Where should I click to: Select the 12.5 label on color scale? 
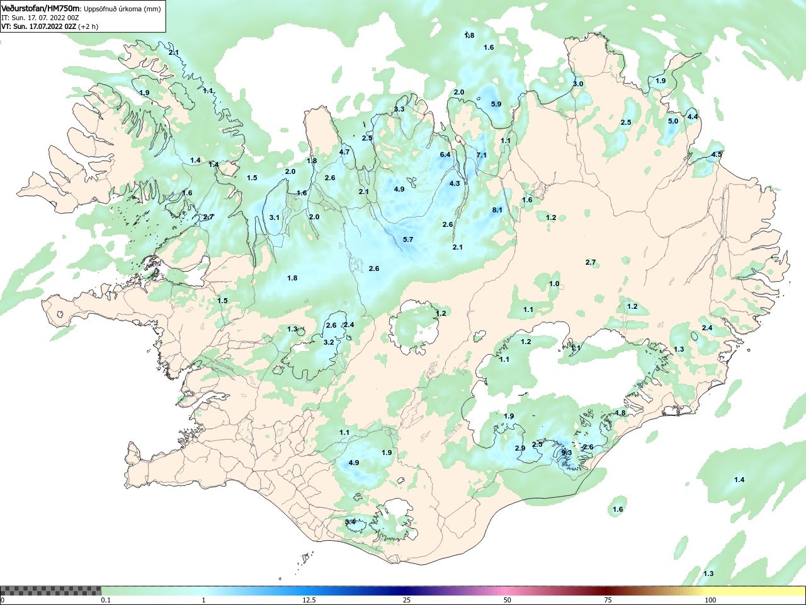coord(309,600)
